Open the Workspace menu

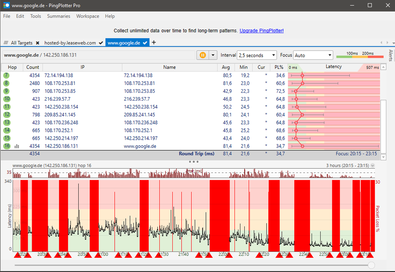(x=88, y=16)
